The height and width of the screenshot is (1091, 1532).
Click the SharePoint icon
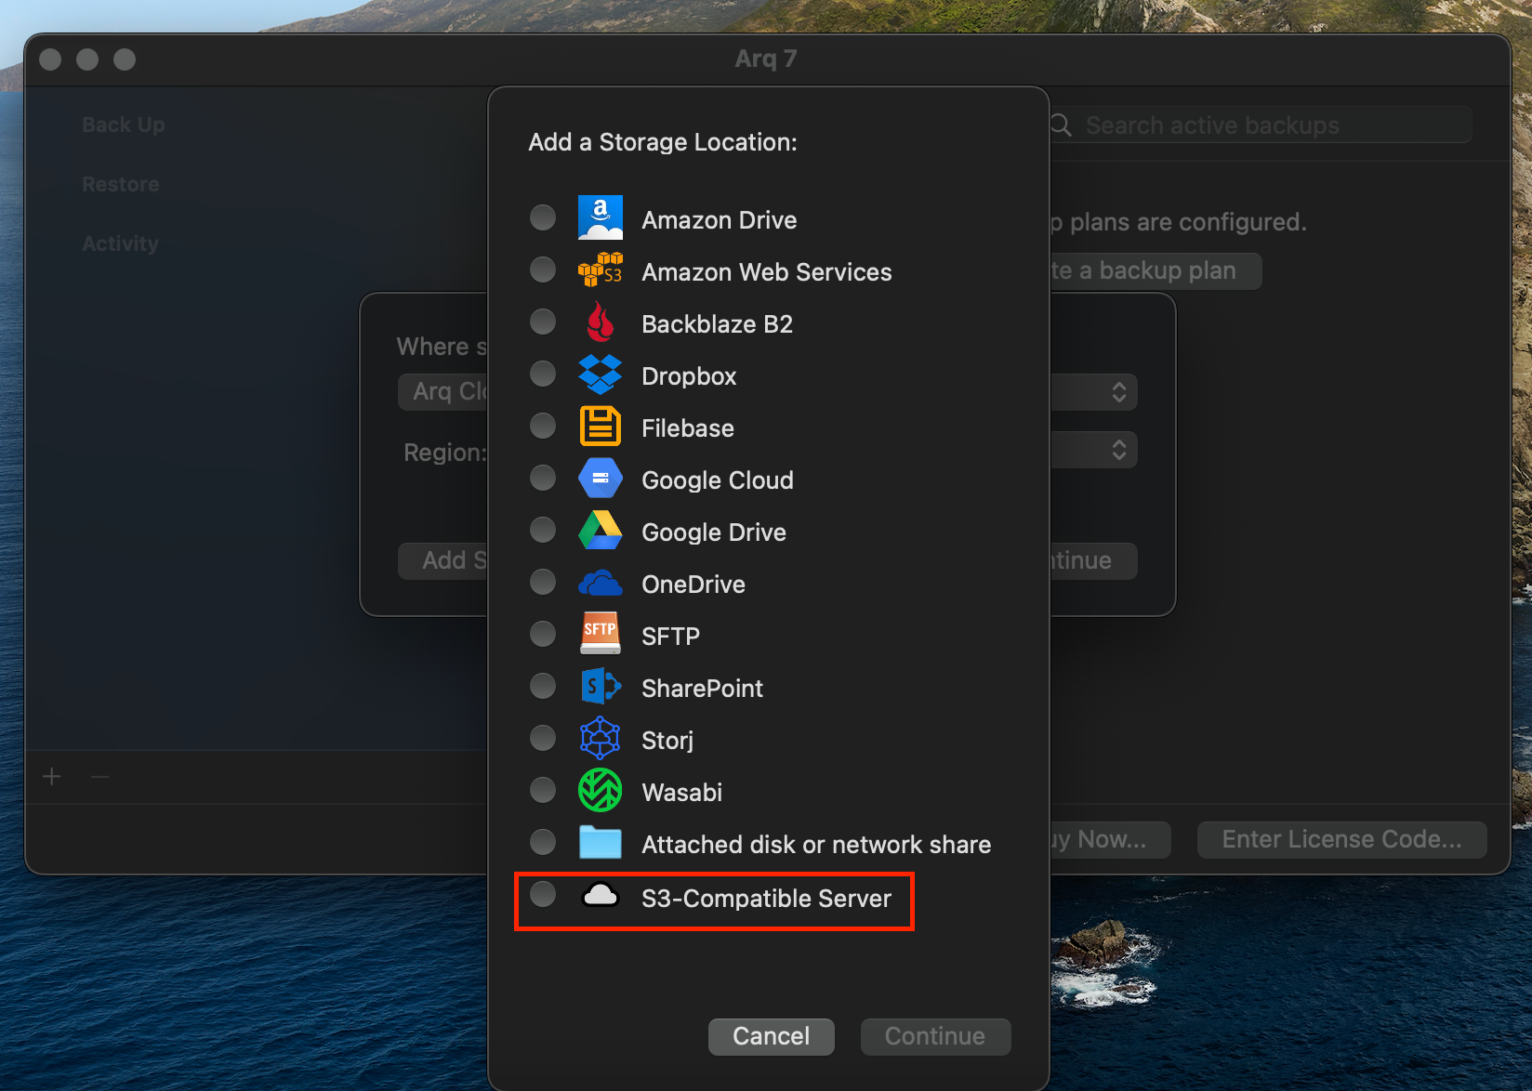tap(601, 687)
